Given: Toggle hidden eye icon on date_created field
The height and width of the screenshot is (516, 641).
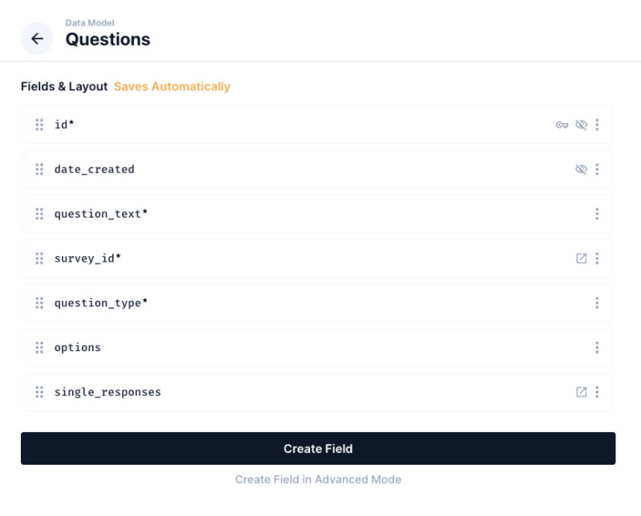Looking at the screenshot, I should [582, 170].
